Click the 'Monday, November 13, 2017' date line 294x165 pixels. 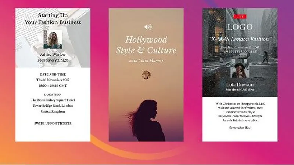[x=240, y=47]
